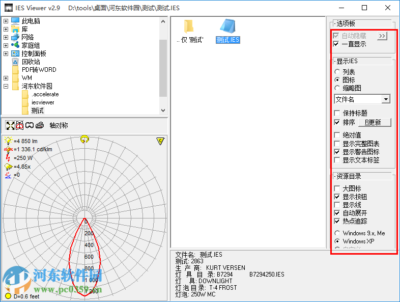
Task: Select the 测试 folder in tree
Action: coord(38,111)
